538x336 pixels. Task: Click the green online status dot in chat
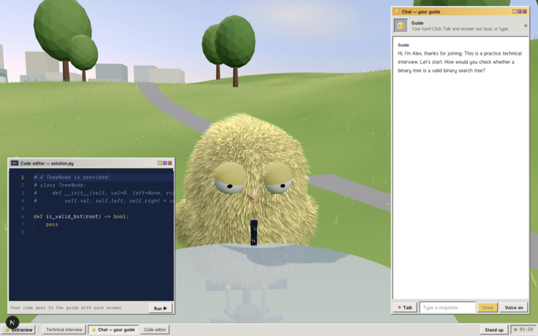click(525, 26)
